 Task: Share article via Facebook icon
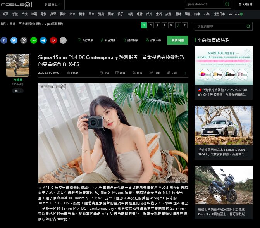coord(4,40)
